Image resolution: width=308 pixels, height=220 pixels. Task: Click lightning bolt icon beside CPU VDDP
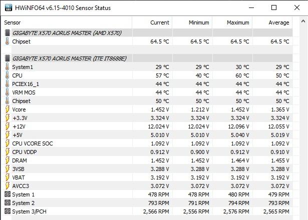pyautogui.click(x=8, y=152)
